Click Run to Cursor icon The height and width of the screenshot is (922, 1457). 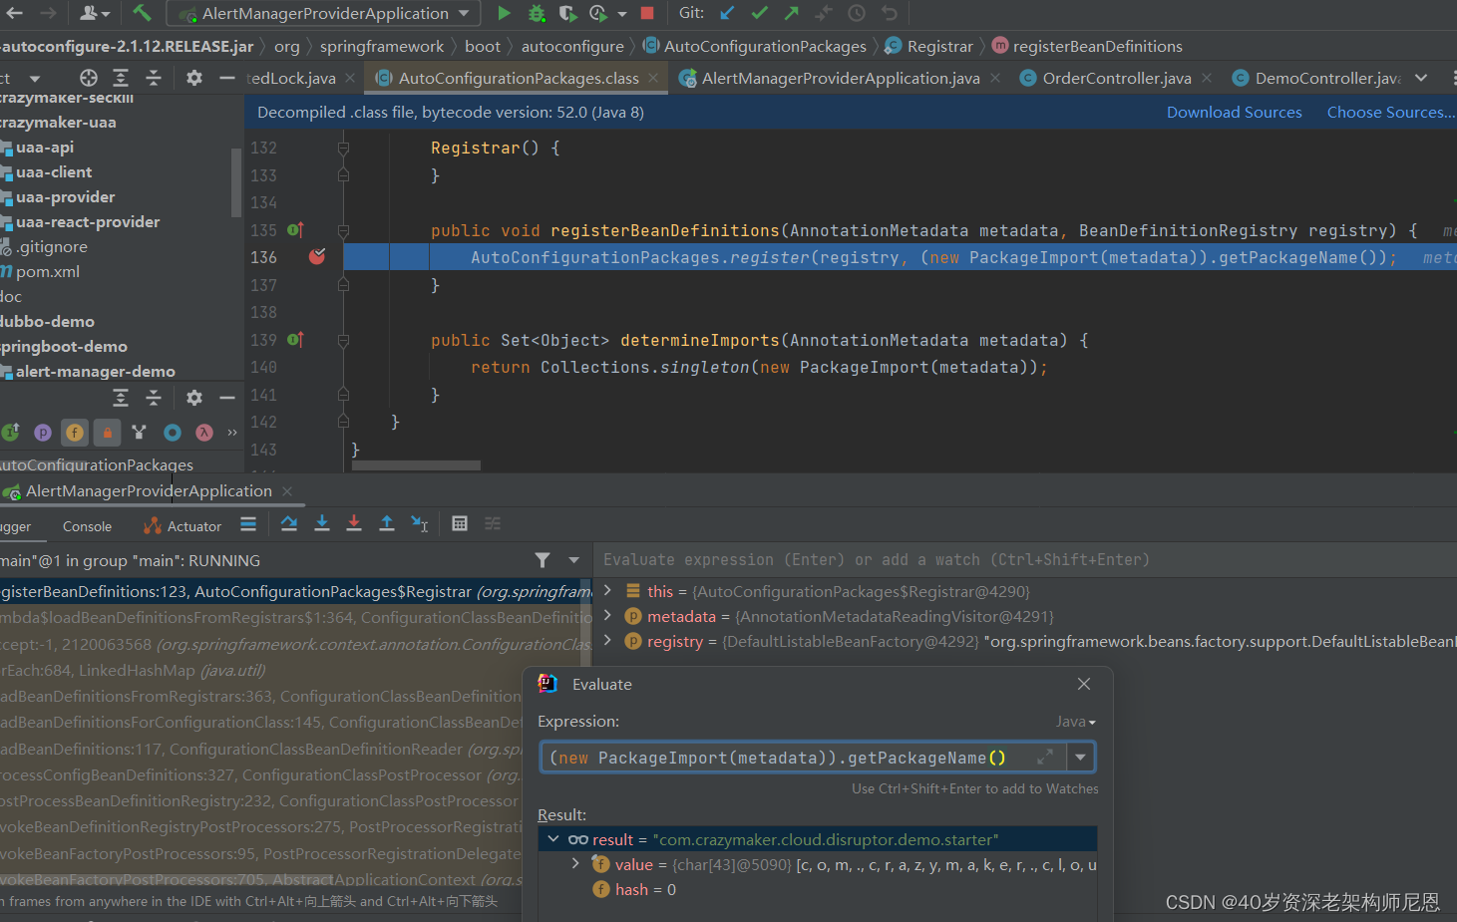point(420,523)
